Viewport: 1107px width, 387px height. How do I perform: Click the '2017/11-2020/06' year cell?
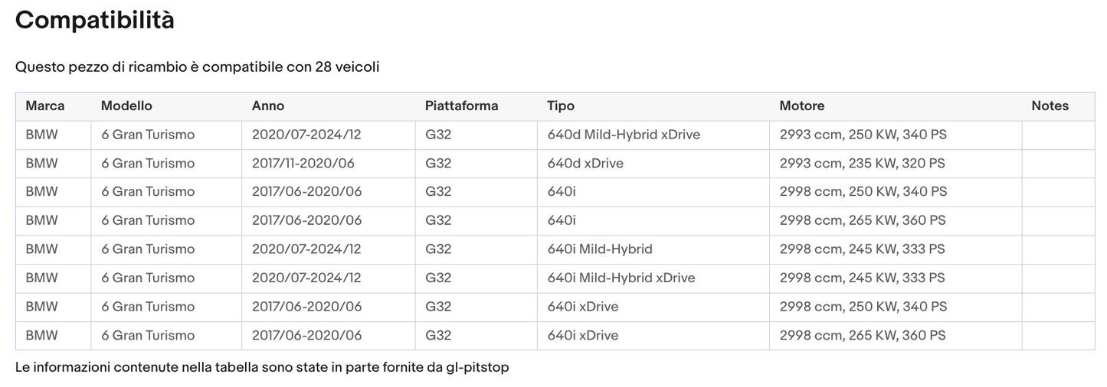point(303,164)
